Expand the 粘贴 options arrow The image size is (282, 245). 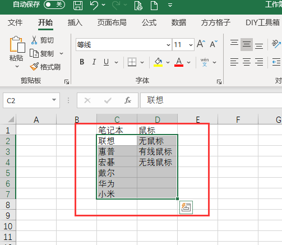coord(17,66)
